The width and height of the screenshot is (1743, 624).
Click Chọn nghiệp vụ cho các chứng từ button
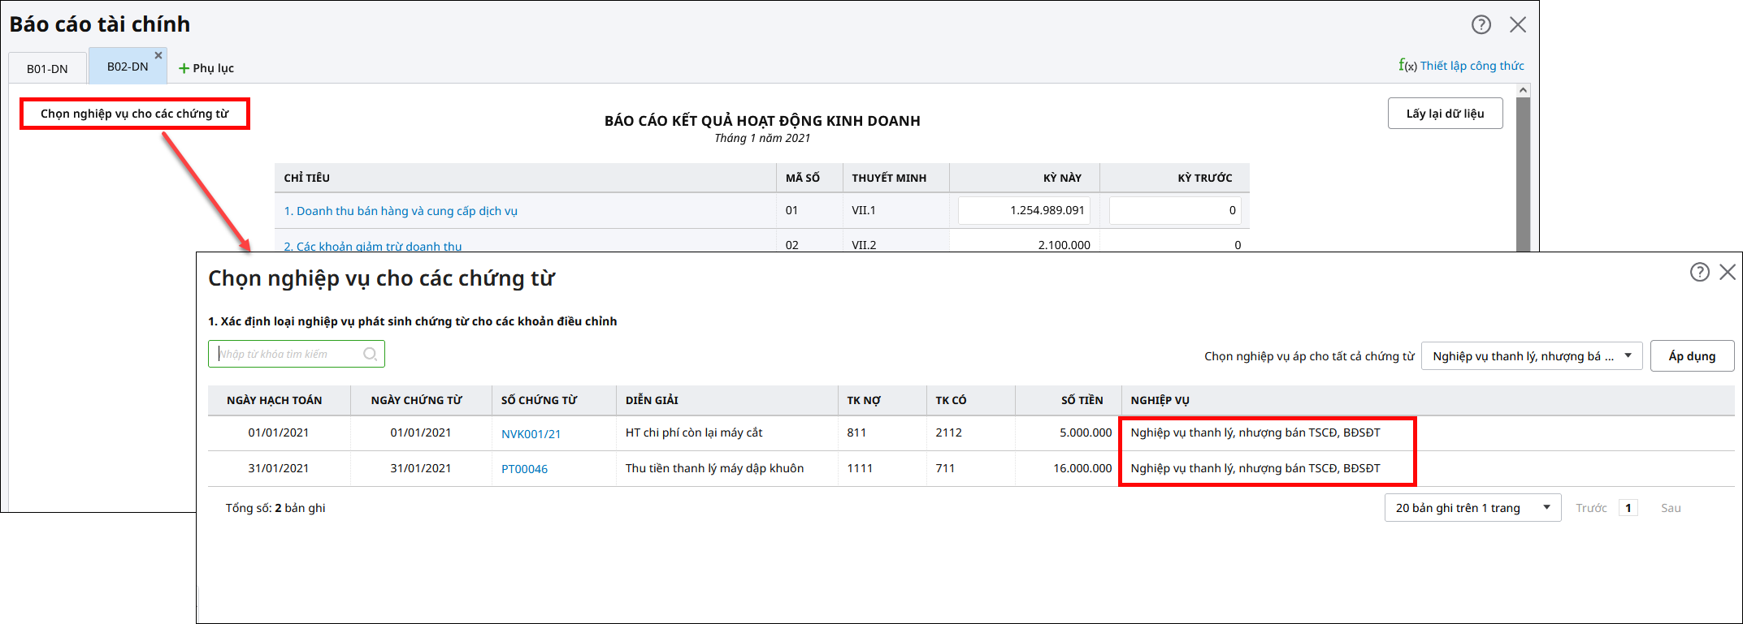135,114
